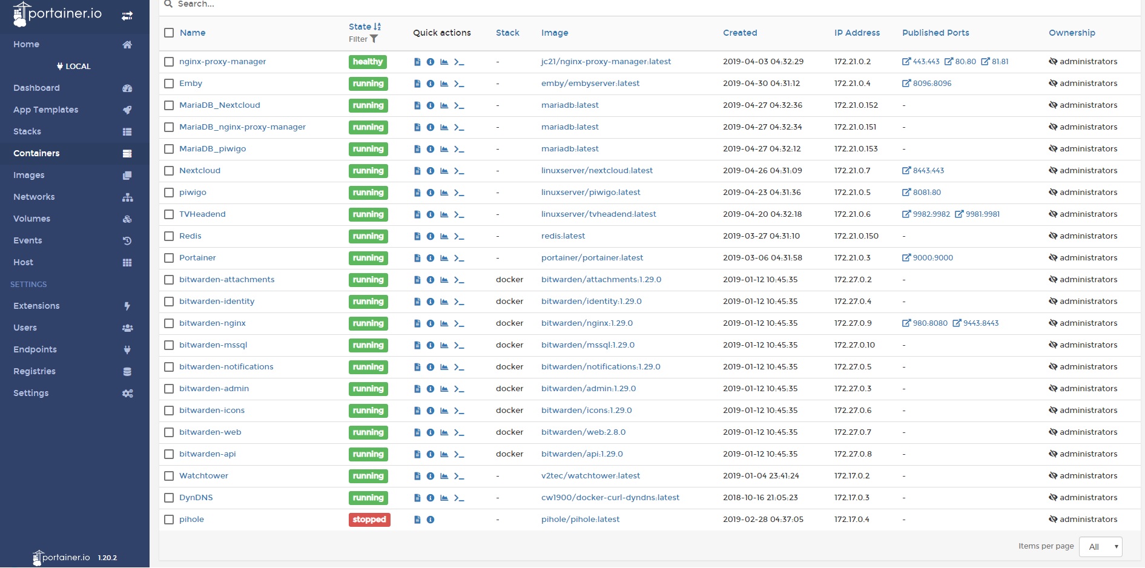
Task: Open console icon for Watchtower container
Action: [459, 476]
